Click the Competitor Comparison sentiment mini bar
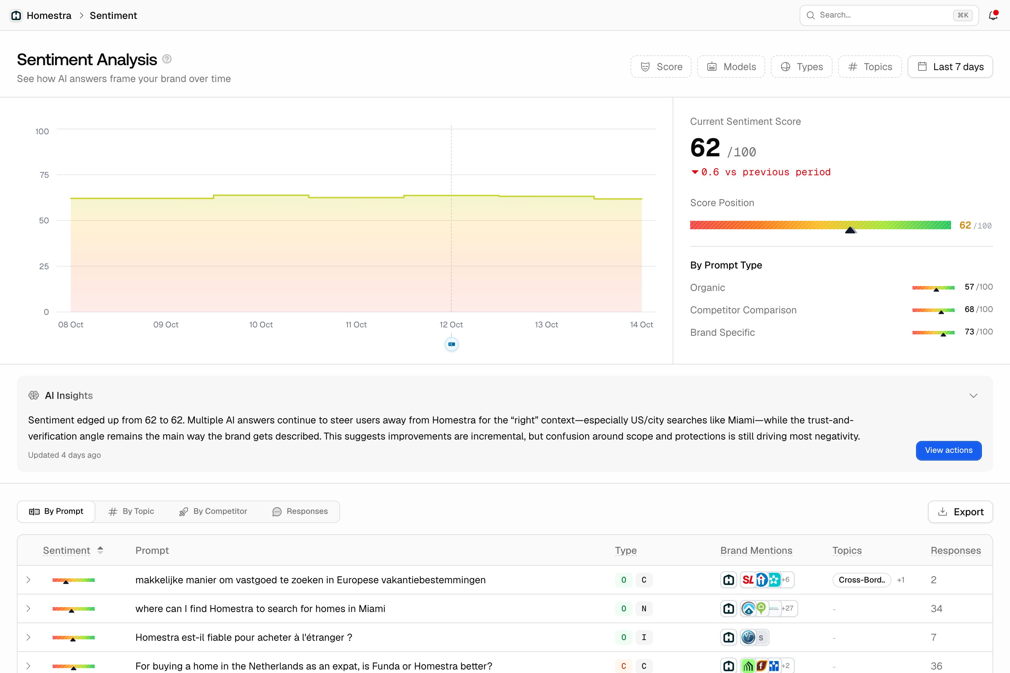1010x673 pixels. (933, 310)
